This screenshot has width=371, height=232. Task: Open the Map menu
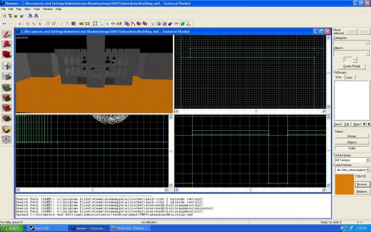click(19, 9)
